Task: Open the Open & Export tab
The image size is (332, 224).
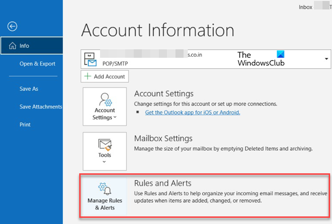Action: coord(37,64)
